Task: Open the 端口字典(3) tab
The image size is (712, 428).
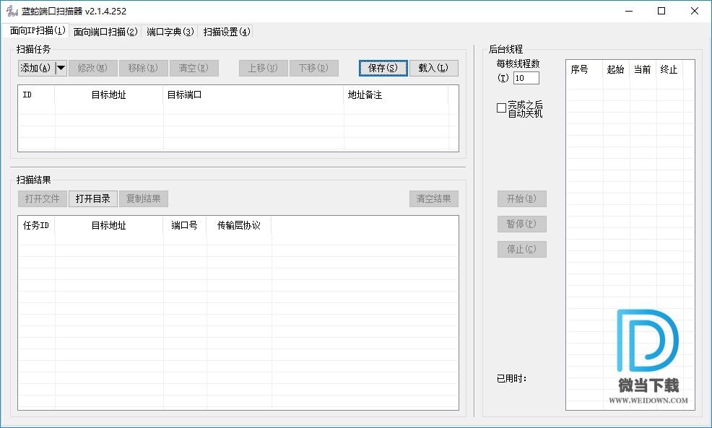Action: 170,32
